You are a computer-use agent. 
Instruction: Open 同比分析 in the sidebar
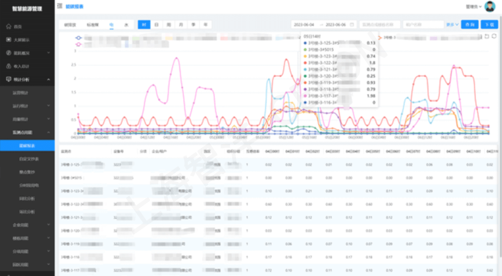point(27,198)
